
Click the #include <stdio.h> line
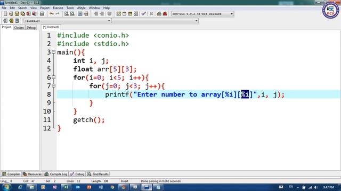tap(93, 44)
